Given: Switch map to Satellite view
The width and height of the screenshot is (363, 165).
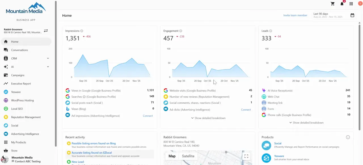Looking at the screenshot, I should [188, 156].
